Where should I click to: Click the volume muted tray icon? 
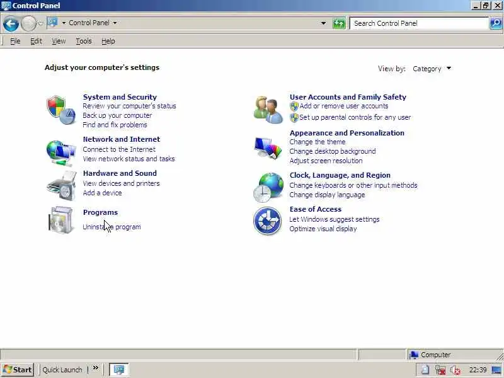[455, 370]
